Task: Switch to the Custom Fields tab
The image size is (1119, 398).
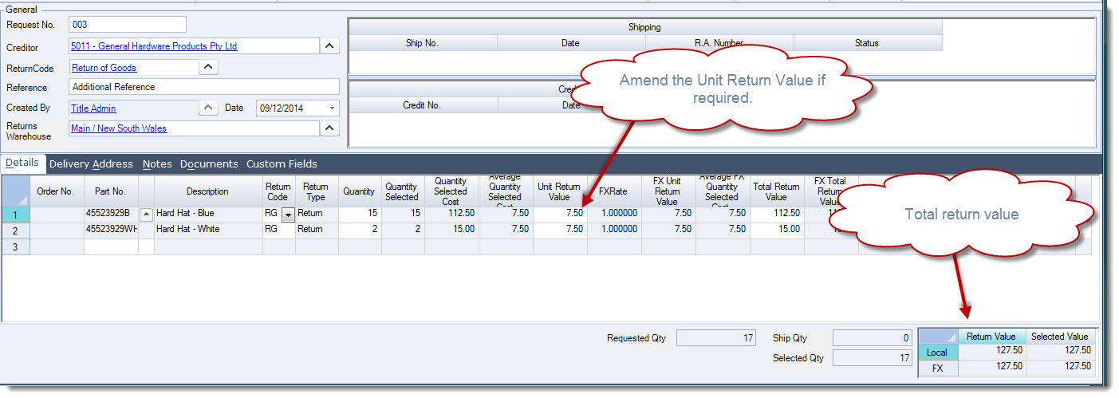Action: (x=282, y=164)
